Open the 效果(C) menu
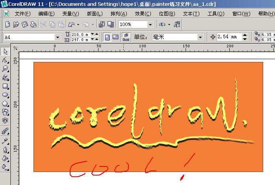Image resolution: width=275 pixels, height=185 pixels. 143,14
